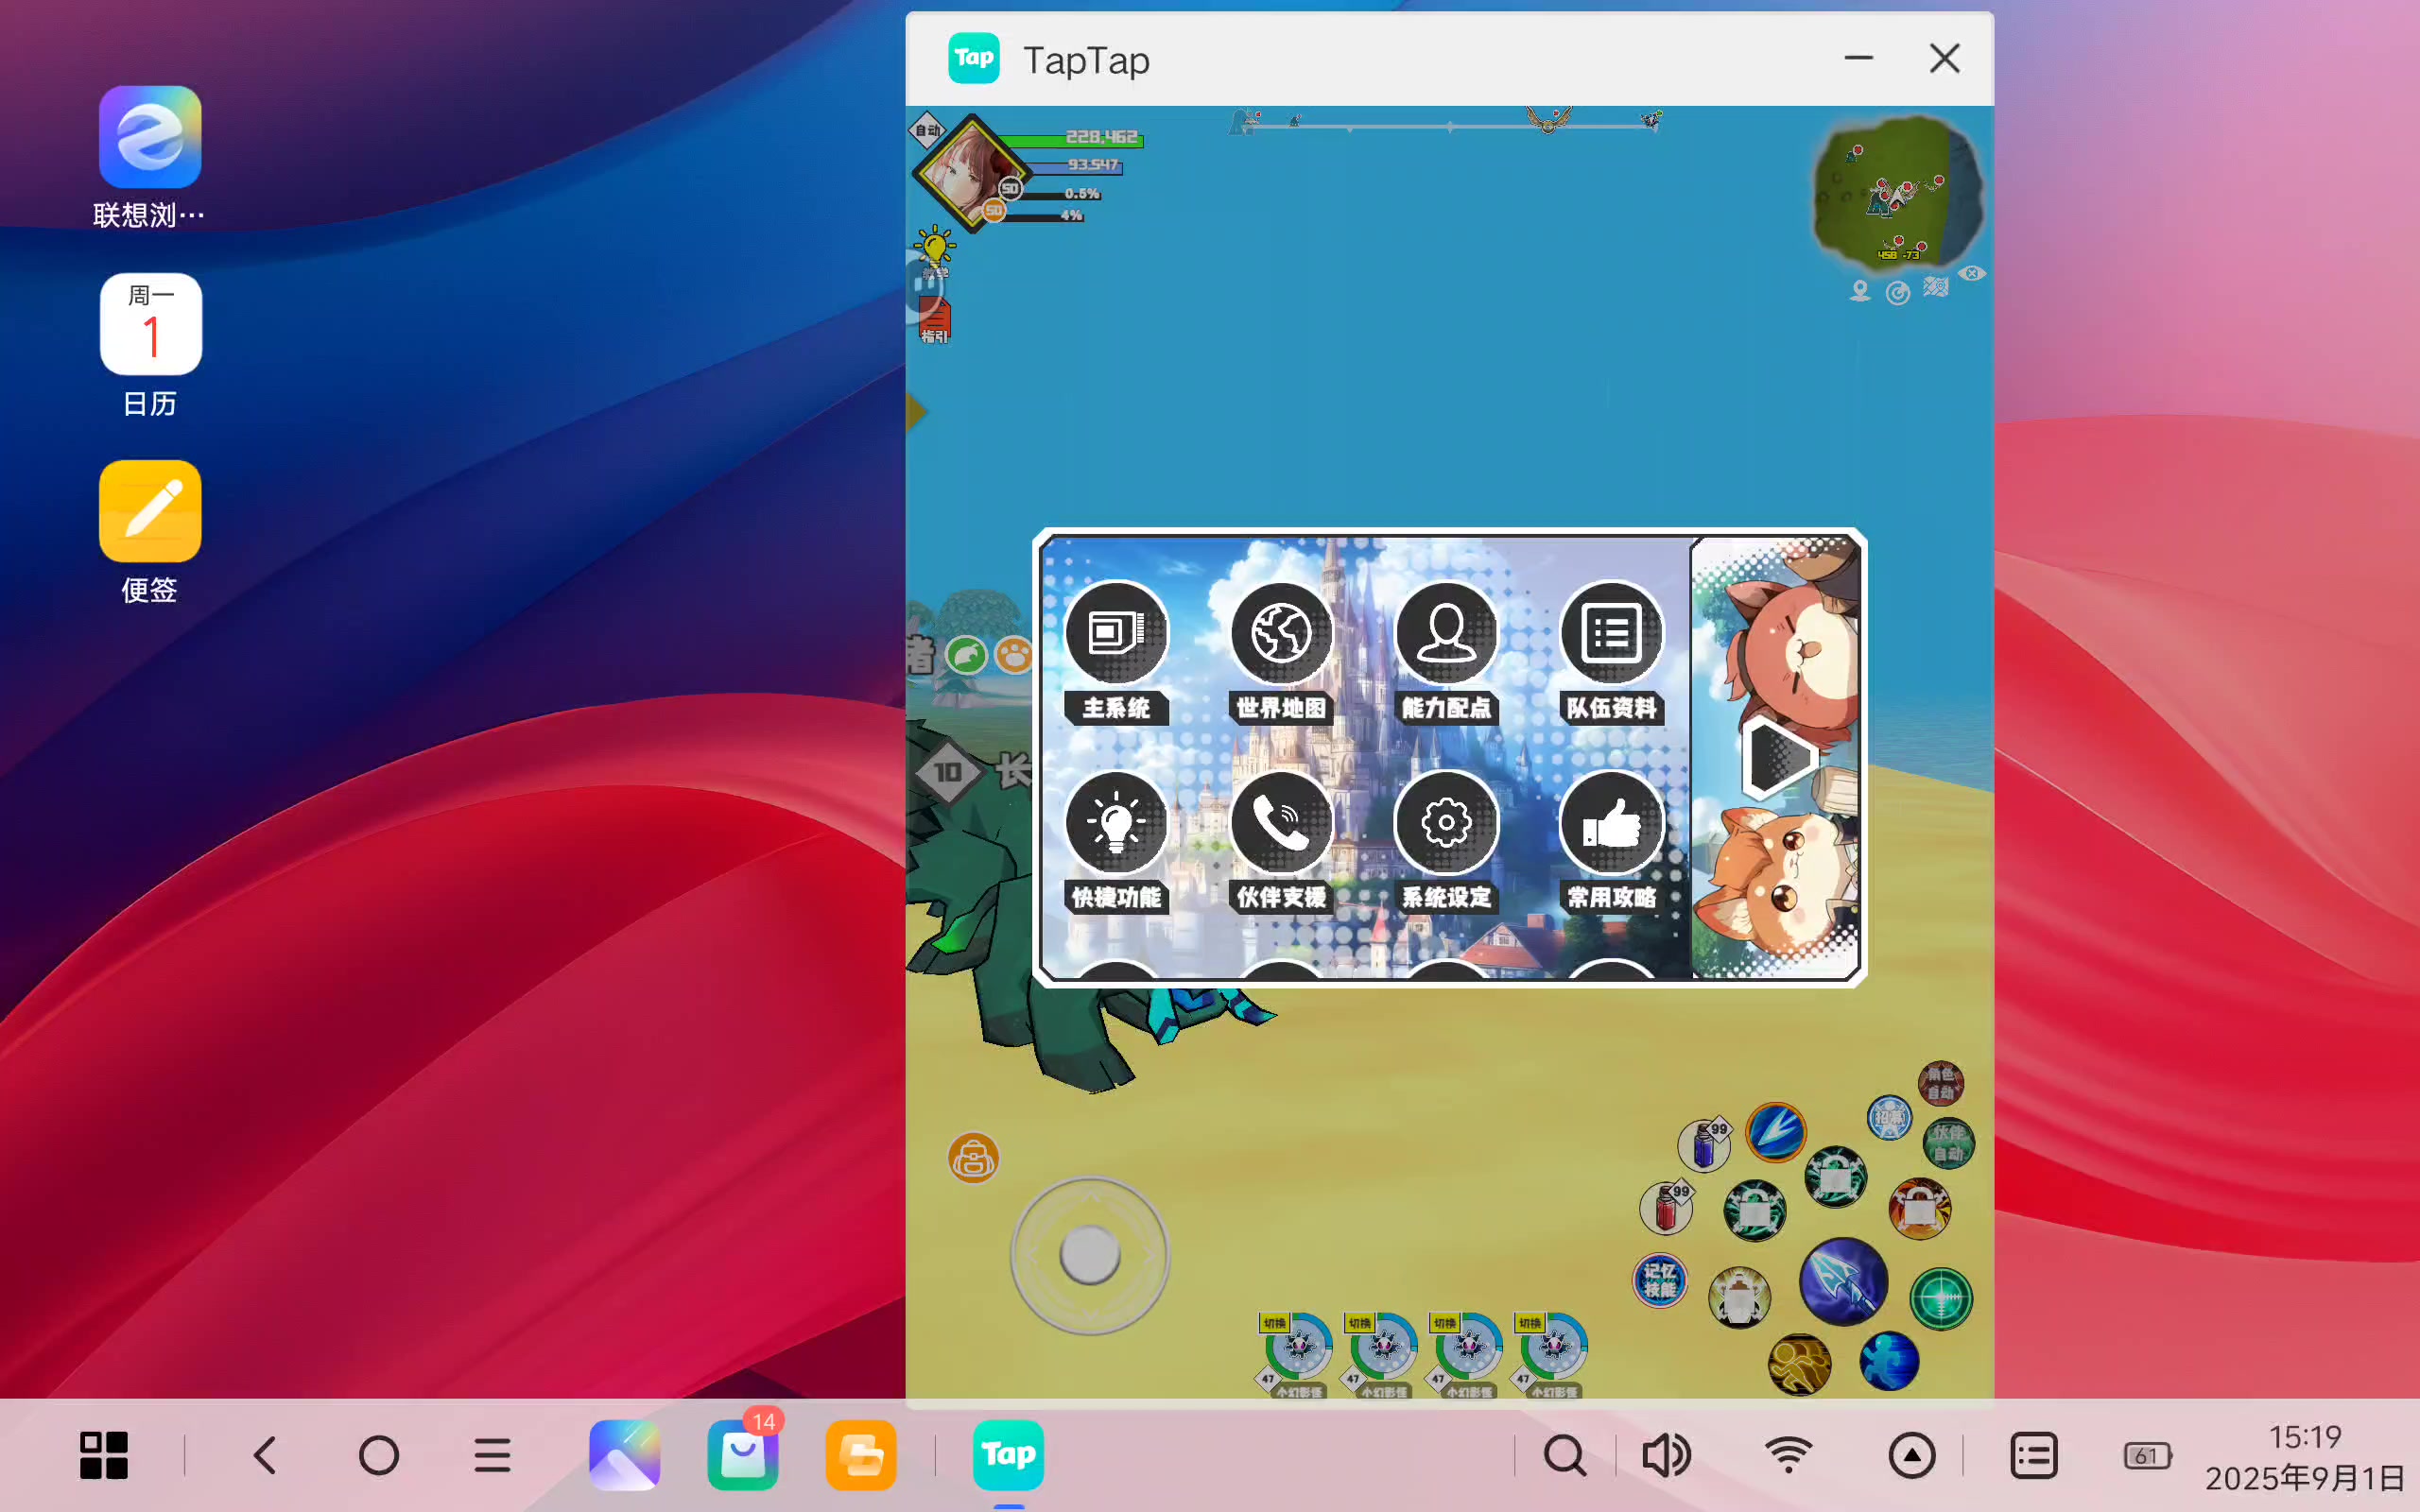Click the blue running figure skill
Screen dimensions: 2420x1512
pos(1889,1361)
